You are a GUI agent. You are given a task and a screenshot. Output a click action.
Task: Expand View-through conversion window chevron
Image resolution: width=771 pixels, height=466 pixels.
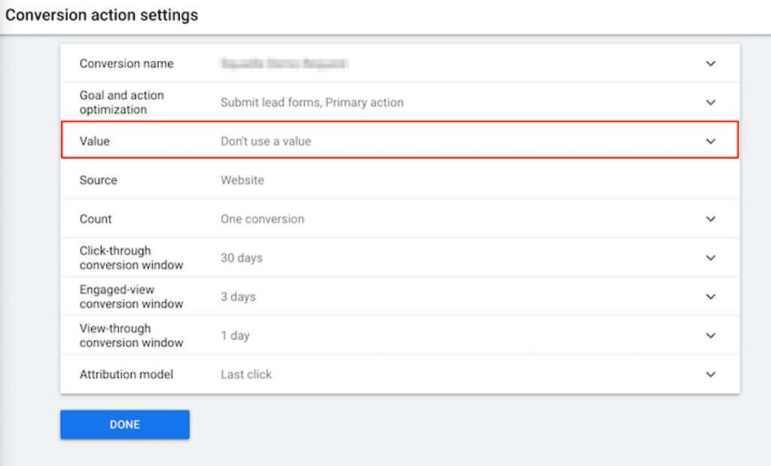pos(710,335)
